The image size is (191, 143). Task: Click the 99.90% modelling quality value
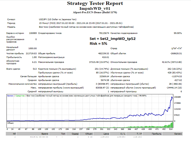pyautogui.click(x=177, y=33)
